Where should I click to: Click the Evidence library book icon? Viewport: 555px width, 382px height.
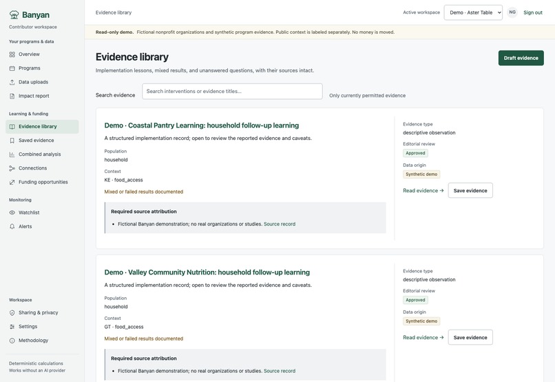pyautogui.click(x=12, y=126)
